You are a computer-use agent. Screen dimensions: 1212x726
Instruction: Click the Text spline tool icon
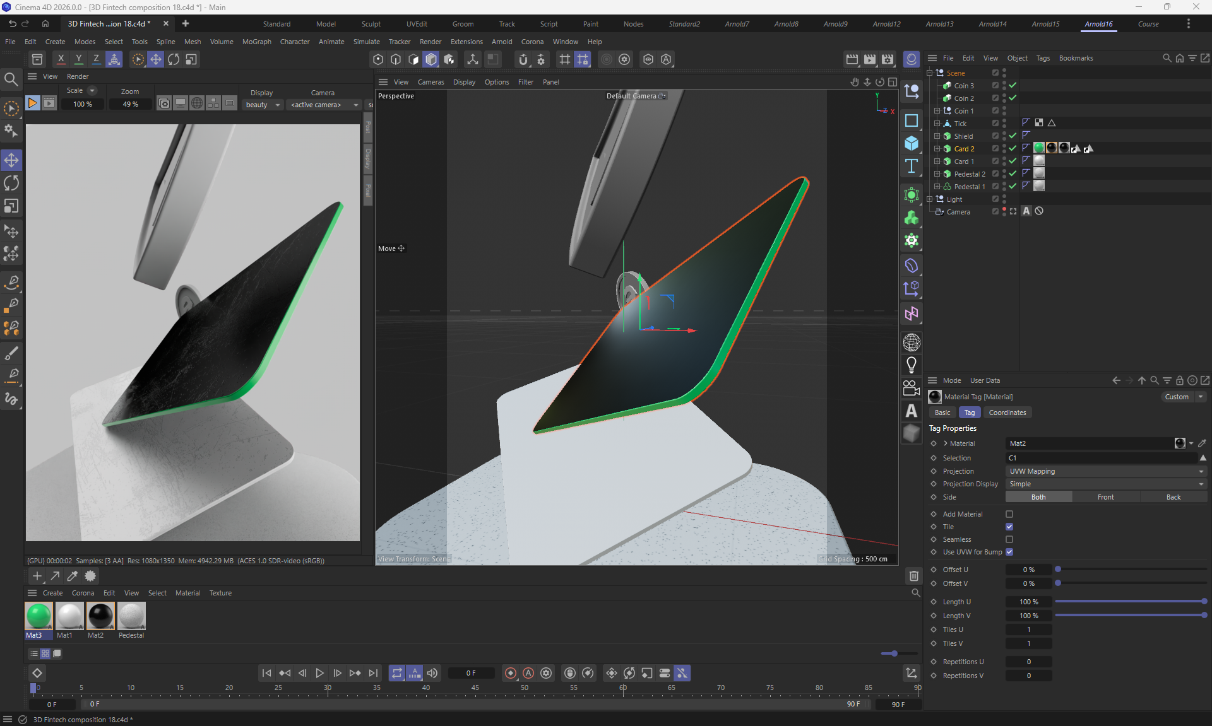pyautogui.click(x=911, y=167)
